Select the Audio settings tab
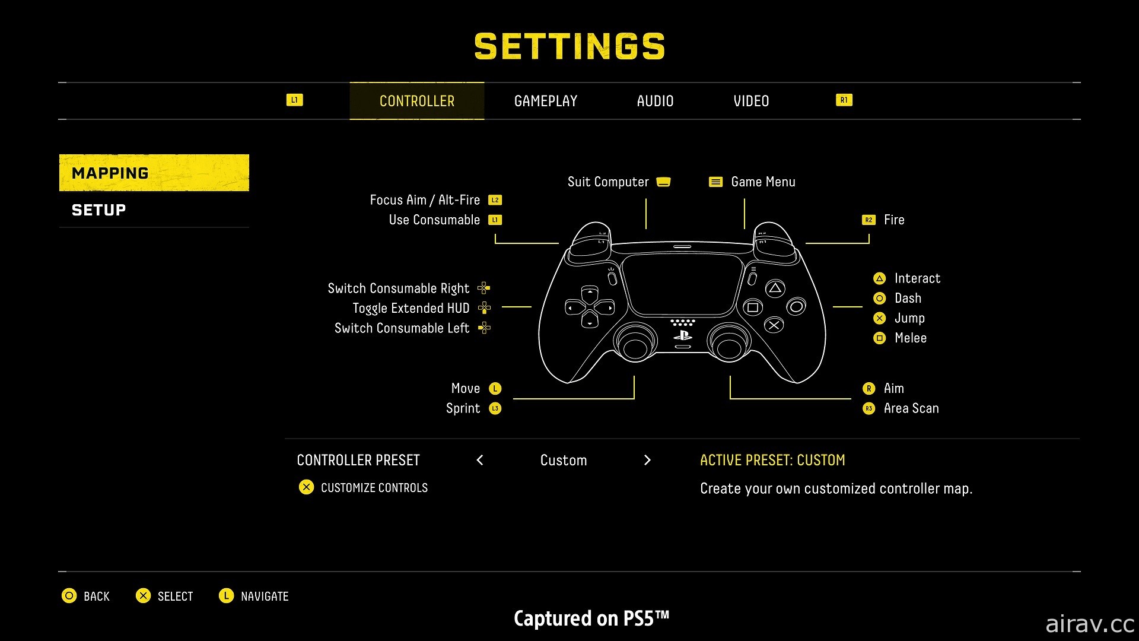The width and height of the screenshot is (1139, 641). tap(656, 99)
